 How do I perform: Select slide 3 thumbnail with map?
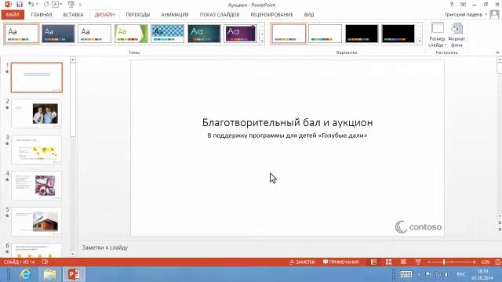pyautogui.click(x=37, y=150)
